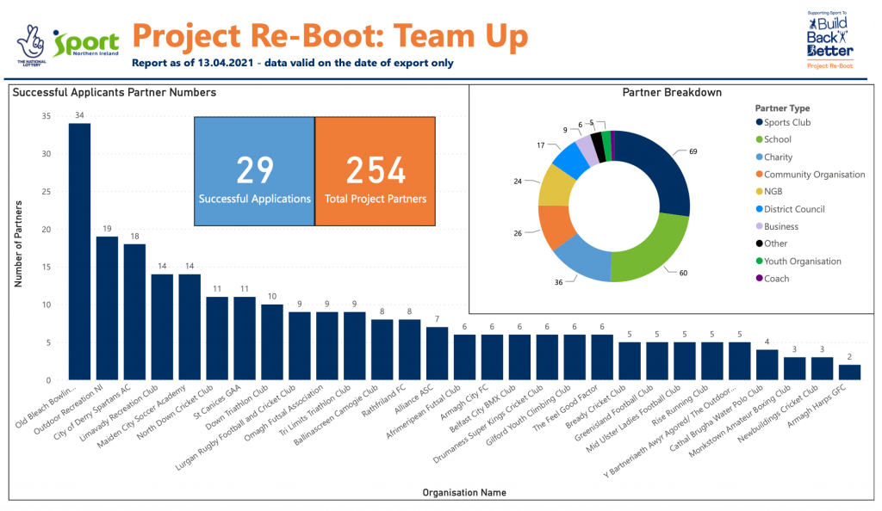Select the Charity legend color dot
This screenshot has width=882, height=511.
point(760,157)
